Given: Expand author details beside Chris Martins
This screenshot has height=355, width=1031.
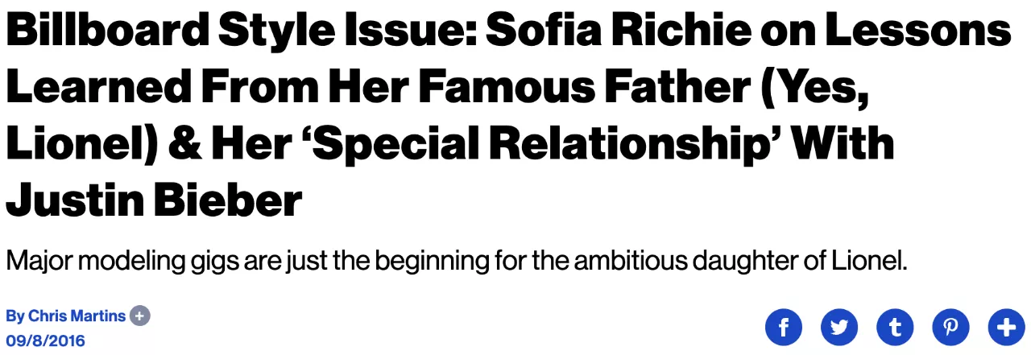Looking at the screenshot, I should tap(140, 316).
